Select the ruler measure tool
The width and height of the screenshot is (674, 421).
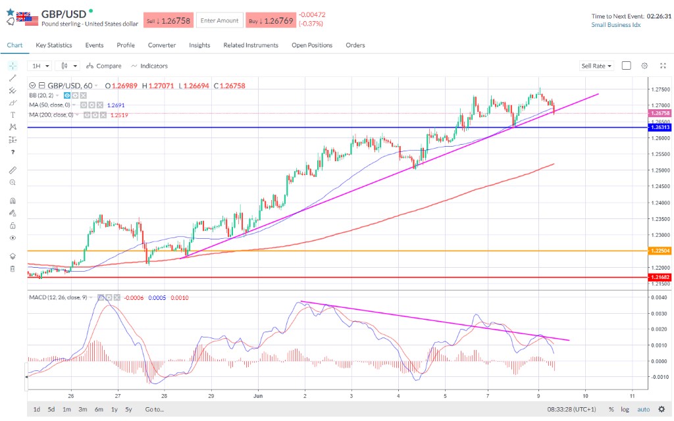click(13, 170)
